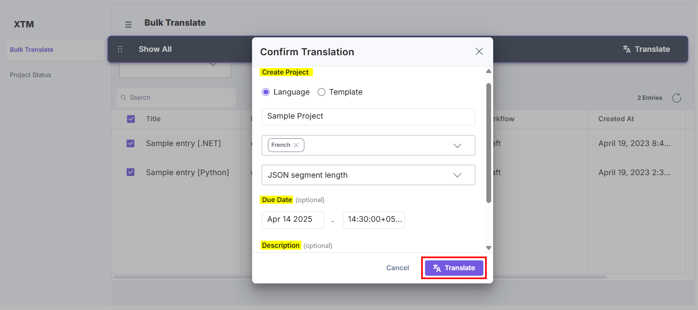Open the JSON segment length dropdown
The width and height of the screenshot is (698, 310).
[x=457, y=175]
